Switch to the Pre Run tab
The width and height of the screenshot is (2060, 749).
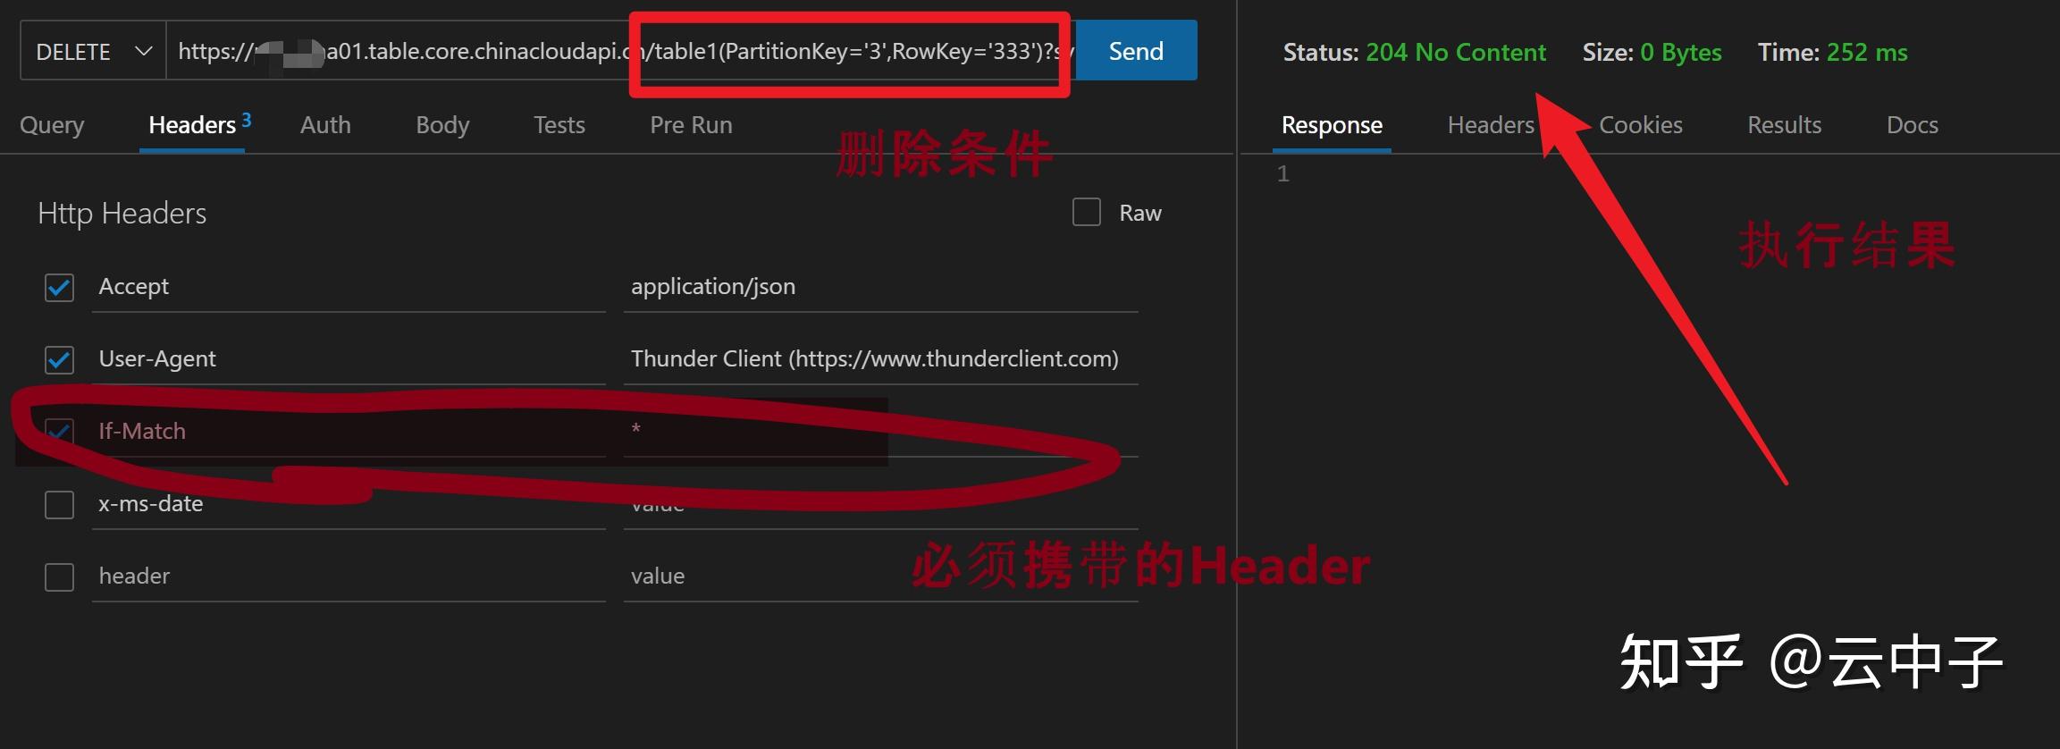pos(691,125)
